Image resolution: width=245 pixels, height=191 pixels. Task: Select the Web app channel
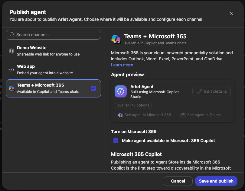53,69
